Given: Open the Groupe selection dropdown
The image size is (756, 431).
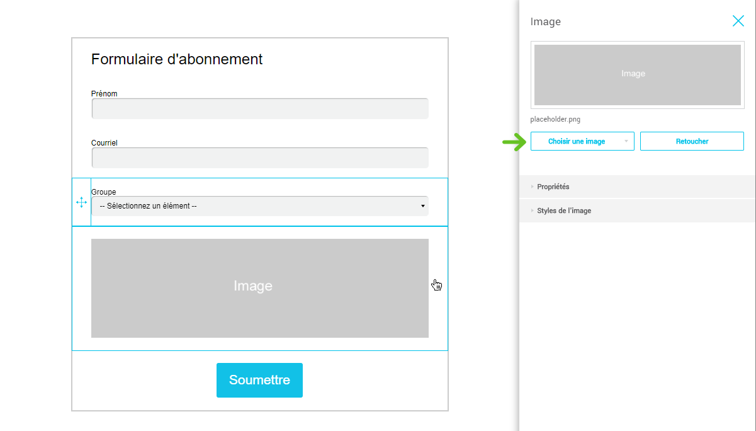Looking at the screenshot, I should pos(259,206).
